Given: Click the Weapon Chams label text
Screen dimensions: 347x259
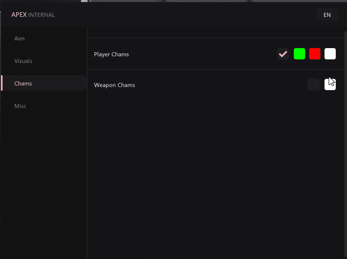Looking at the screenshot, I should (x=114, y=85).
